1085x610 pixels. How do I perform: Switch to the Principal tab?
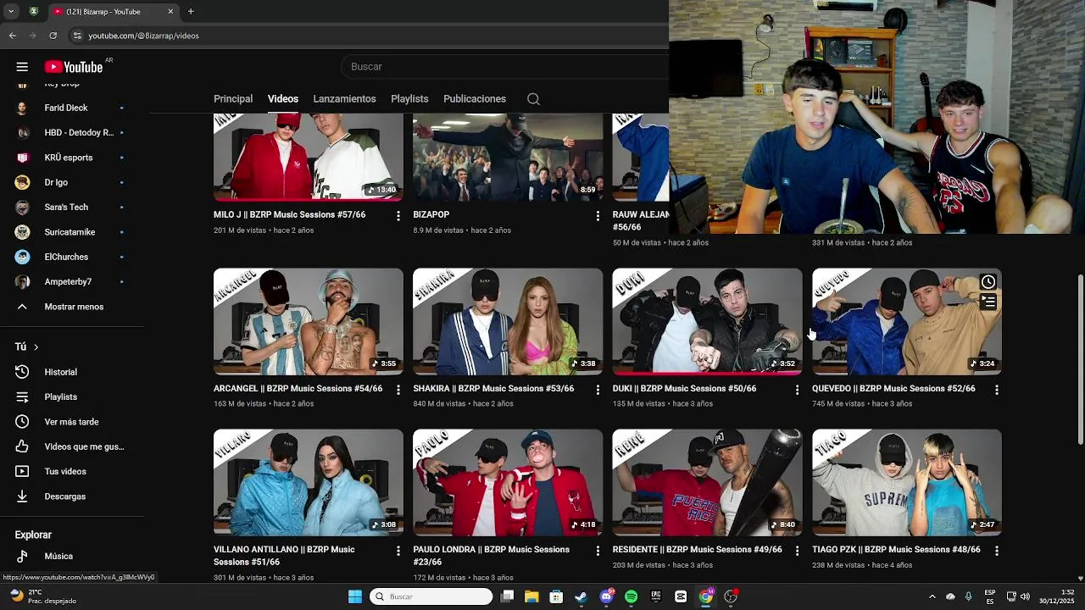click(233, 99)
